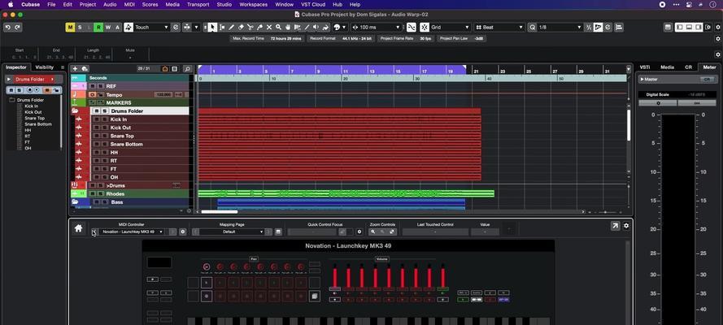Click first red Volume fader on Launchkey
This screenshot has height=325, width=723.
tap(335, 276)
